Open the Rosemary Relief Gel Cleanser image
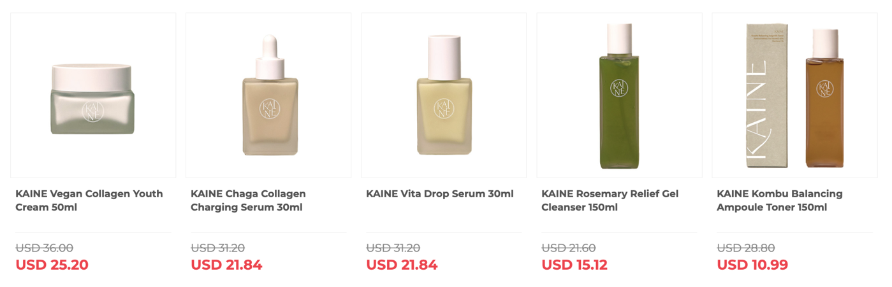 pyautogui.click(x=619, y=95)
